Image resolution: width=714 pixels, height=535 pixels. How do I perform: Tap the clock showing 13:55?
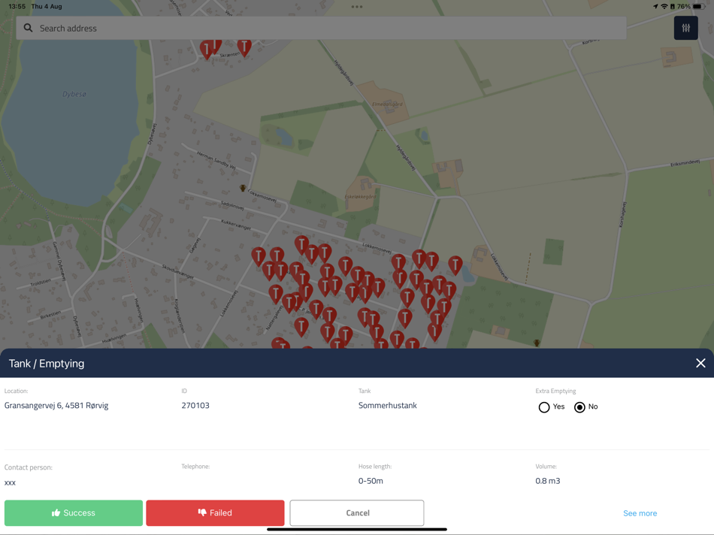[x=17, y=6]
